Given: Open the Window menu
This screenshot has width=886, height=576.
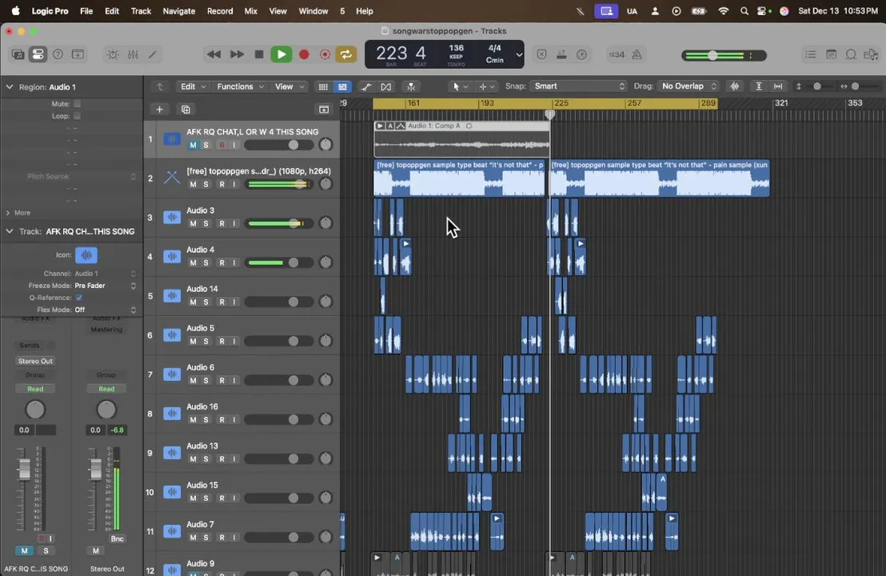Looking at the screenshot, I should point(313,10).
